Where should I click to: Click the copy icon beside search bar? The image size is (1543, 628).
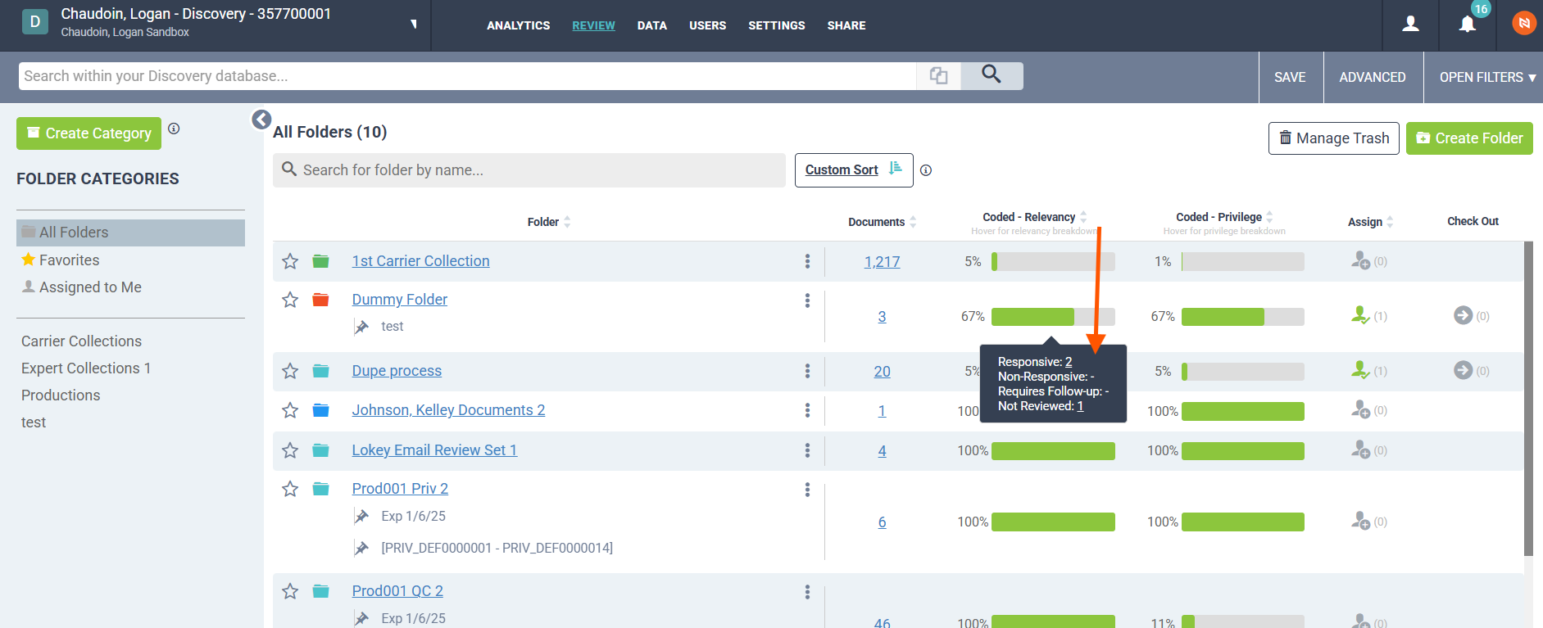tap(939, 75)
